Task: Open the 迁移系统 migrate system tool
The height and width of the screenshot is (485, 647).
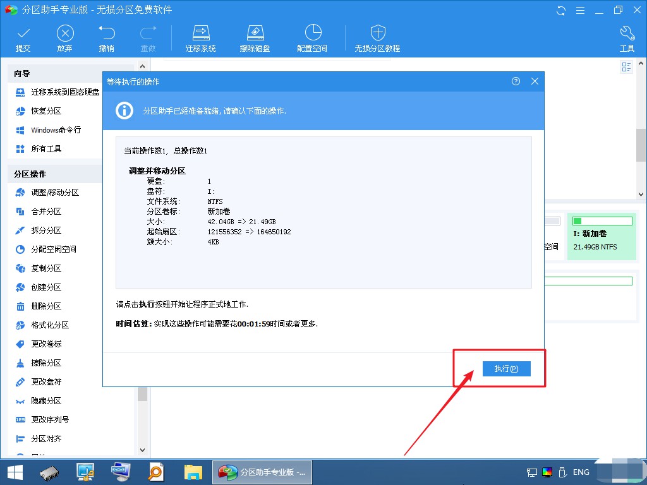Action: click(200, 39)
